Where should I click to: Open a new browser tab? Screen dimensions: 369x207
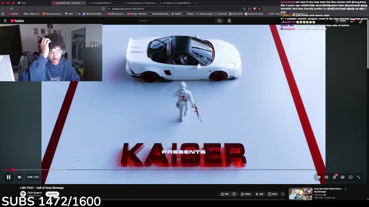click(195, 3)
